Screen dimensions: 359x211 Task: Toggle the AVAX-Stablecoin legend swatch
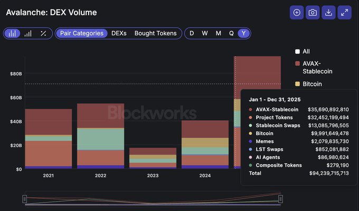(x=298, y=63)
